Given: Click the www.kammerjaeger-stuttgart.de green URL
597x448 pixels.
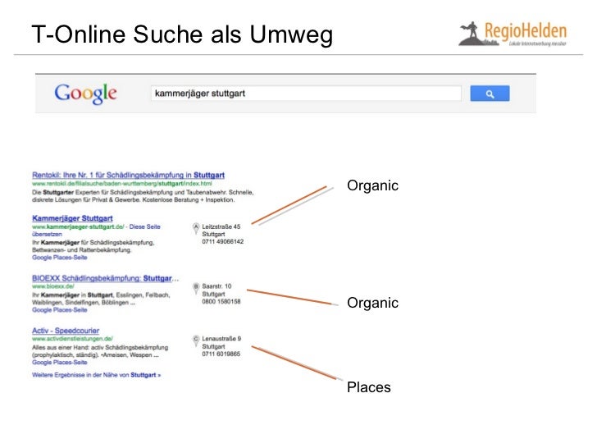Looking at the screenshot, I should [78, 226].
